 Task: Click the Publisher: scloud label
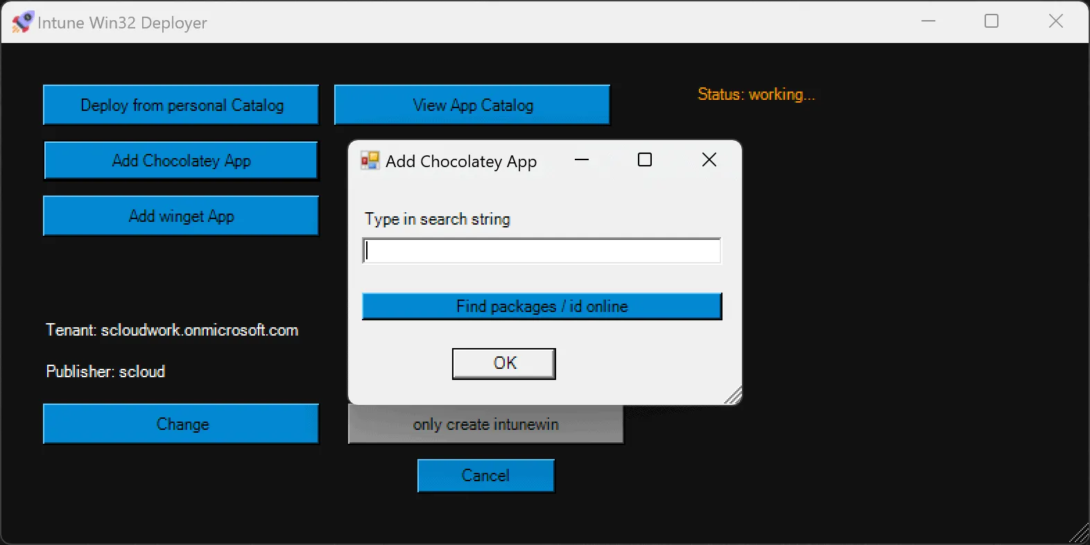pyautogui.click(x=105, y=372)
